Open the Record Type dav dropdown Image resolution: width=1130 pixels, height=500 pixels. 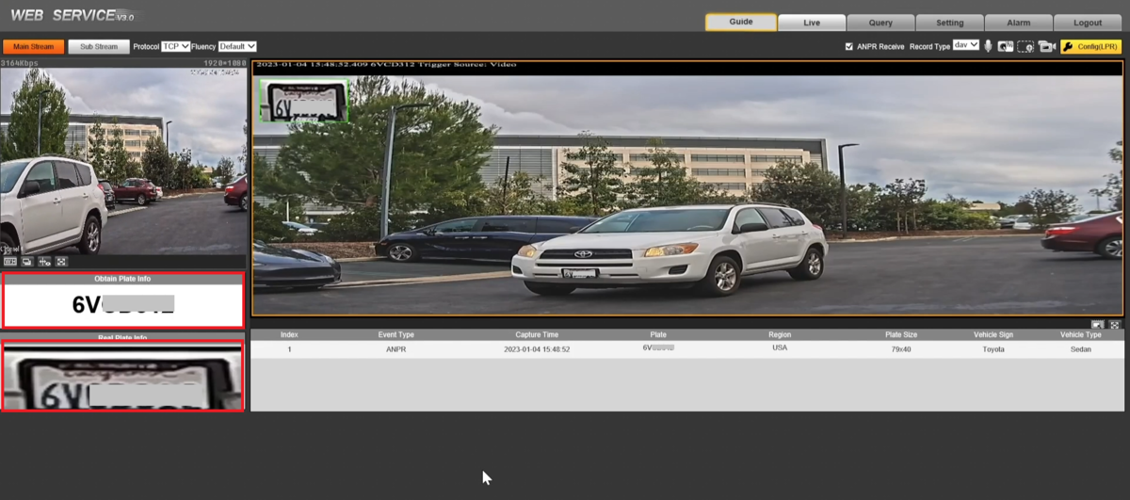(966, 45)
